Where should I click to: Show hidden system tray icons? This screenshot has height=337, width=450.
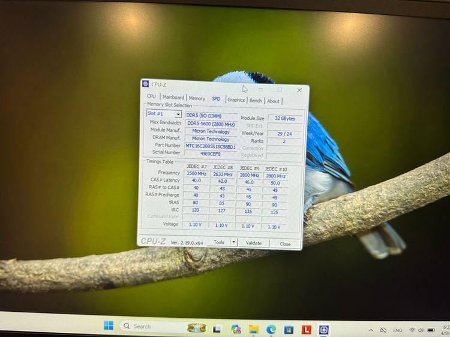point(371,330)
